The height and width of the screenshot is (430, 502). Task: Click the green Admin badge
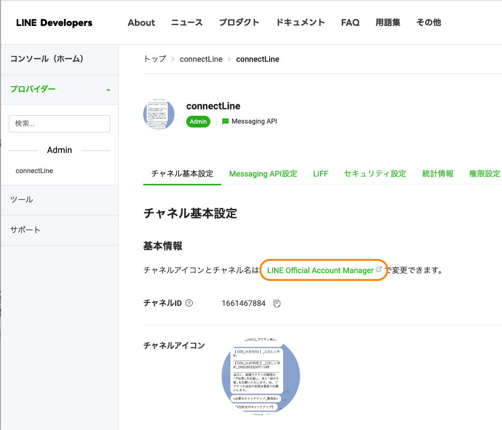198,122
